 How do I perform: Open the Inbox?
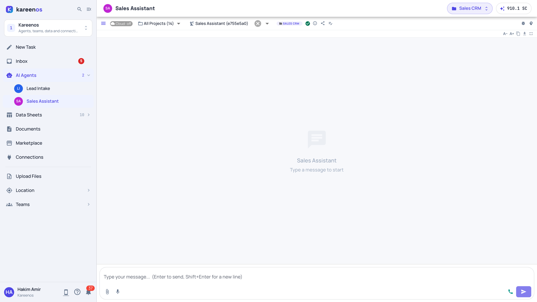click(48, 61)
